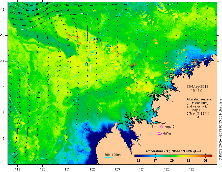The height and width of the screenshot is (172, 222).
Task: Click the latitude axis label -12
Action: [3, 10]
